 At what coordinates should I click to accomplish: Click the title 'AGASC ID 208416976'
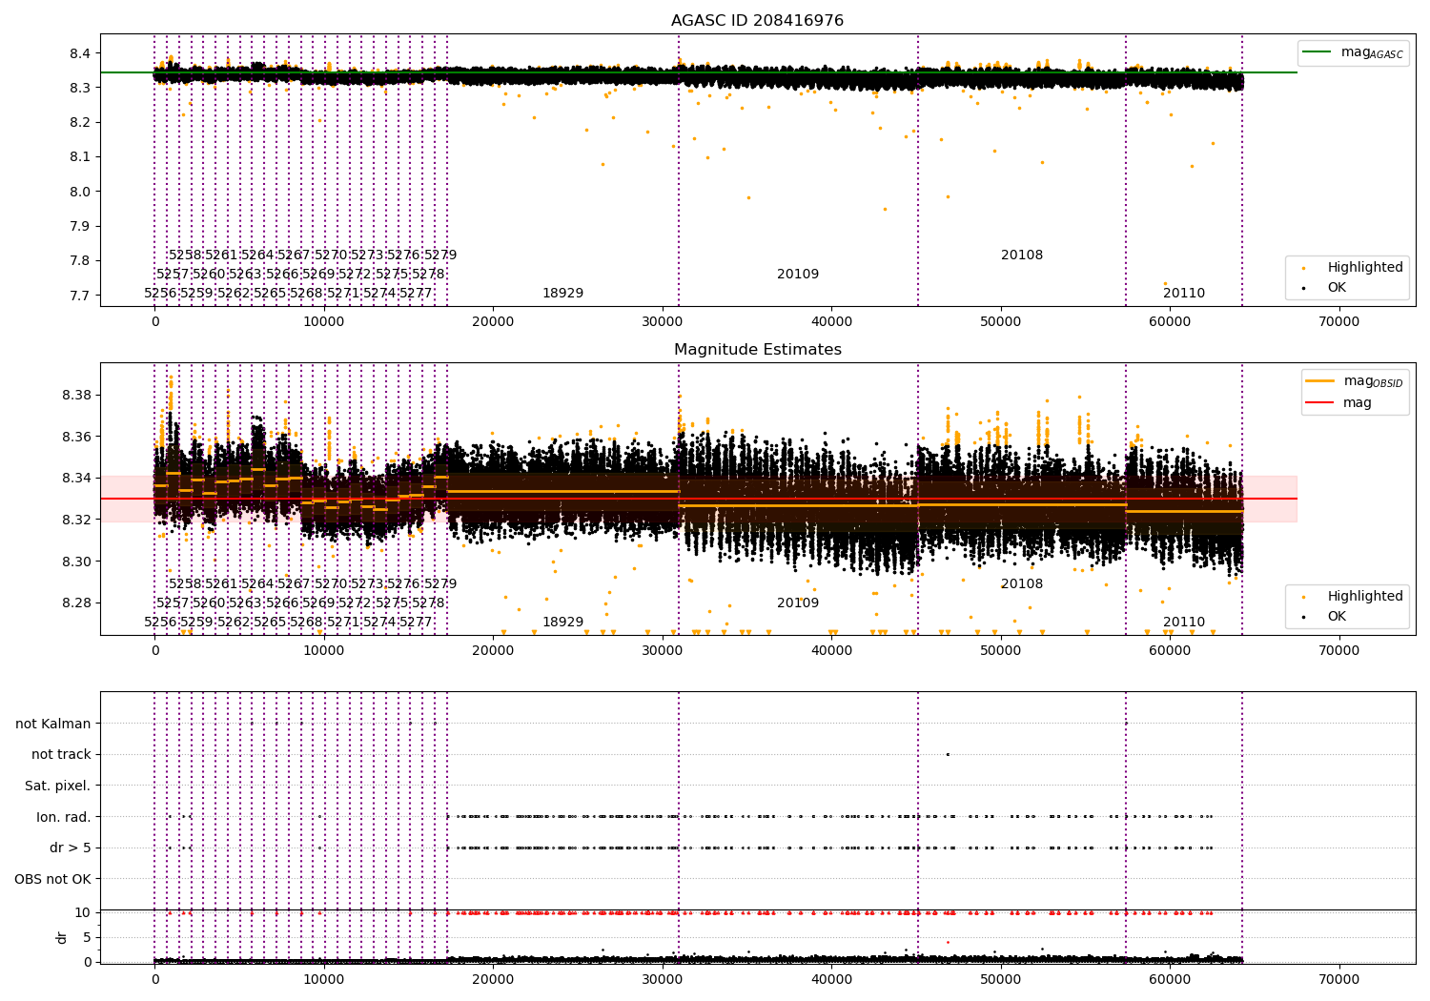757,21
